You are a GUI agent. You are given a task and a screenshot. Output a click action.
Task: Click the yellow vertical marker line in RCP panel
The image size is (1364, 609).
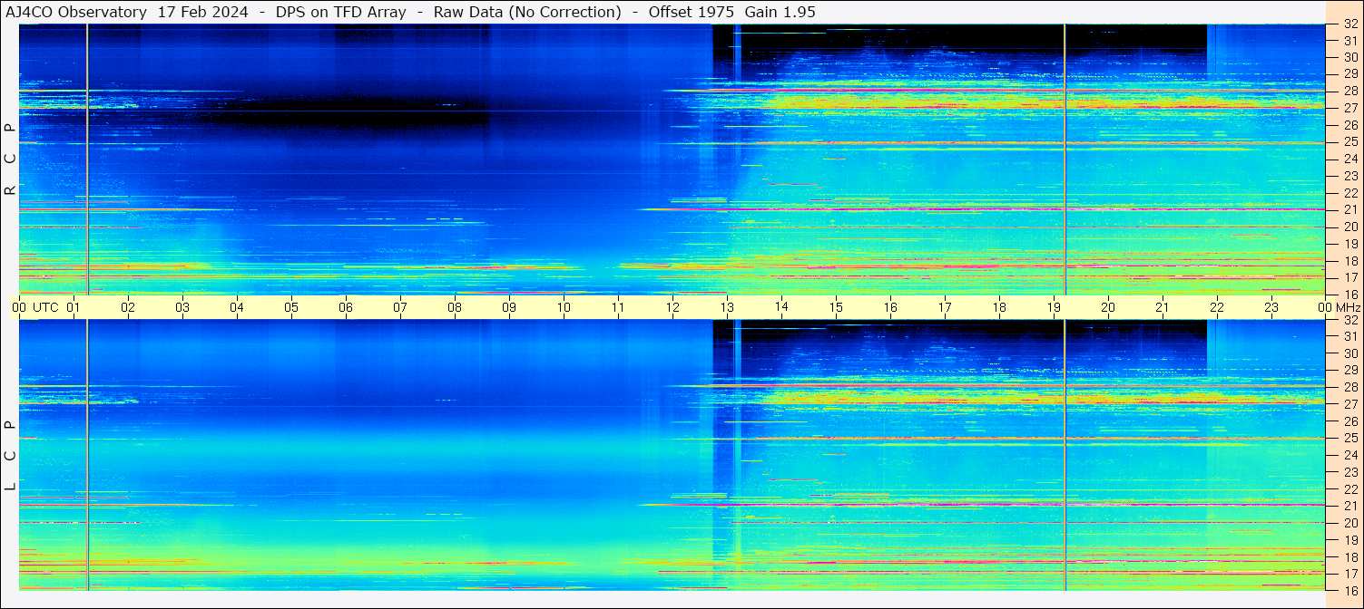click(87, 159)
